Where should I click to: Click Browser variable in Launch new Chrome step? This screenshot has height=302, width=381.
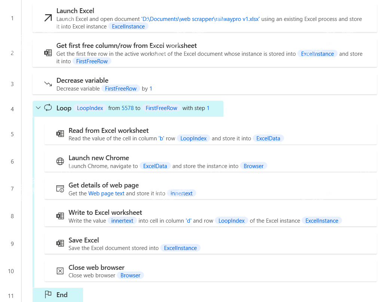[x=253, y=166]
